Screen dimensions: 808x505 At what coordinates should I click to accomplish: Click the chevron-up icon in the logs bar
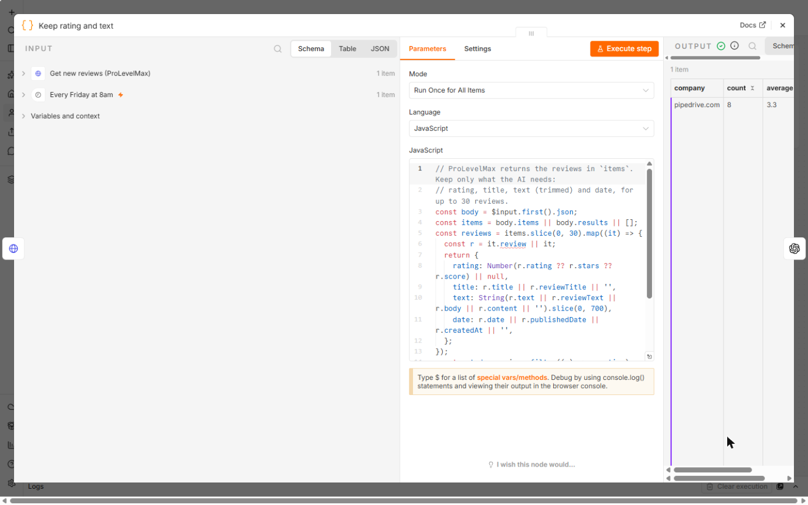(796, 486)
